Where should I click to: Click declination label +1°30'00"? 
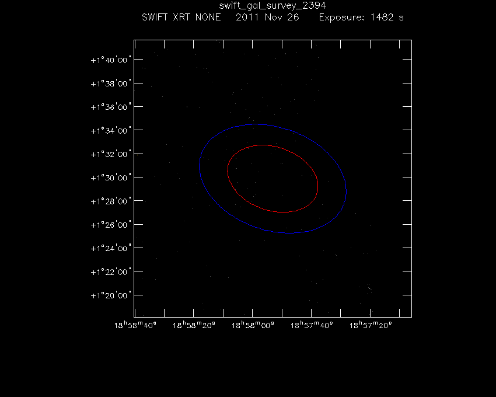111,177
